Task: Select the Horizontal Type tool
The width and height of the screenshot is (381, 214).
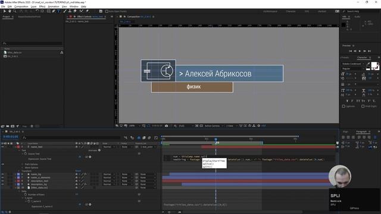Action: pos(58,11)
